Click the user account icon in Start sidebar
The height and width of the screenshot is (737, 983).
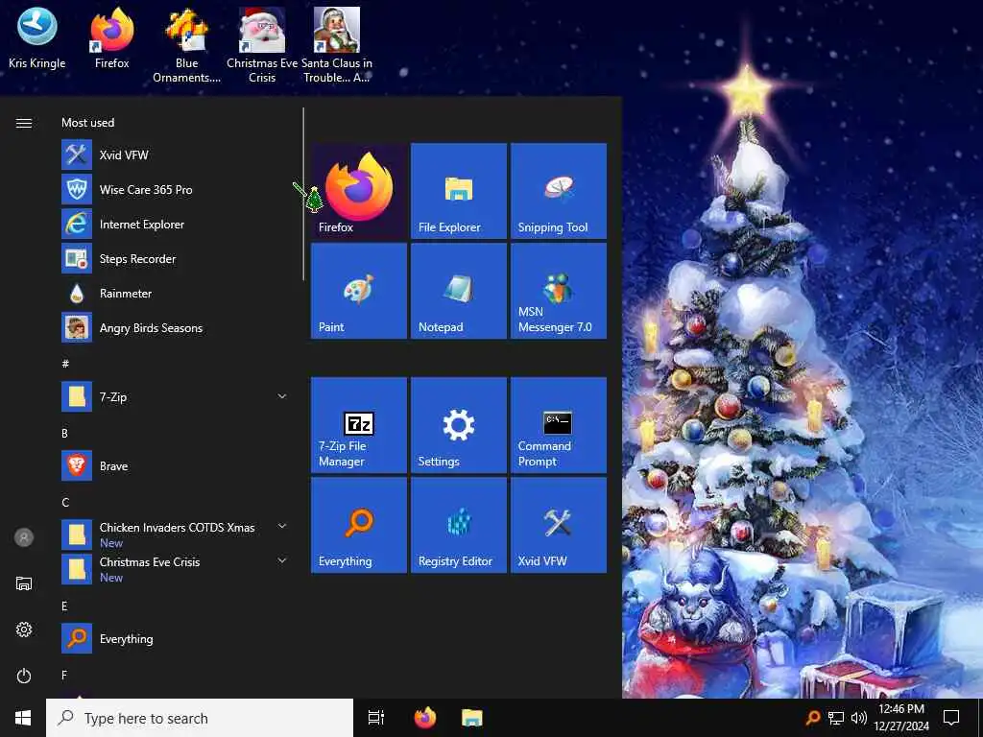24,537
